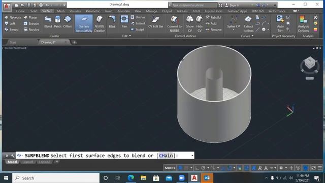Screen dimensions: 325x183
Task: Switch to the Model layout tab
Action: click(12, 162)
